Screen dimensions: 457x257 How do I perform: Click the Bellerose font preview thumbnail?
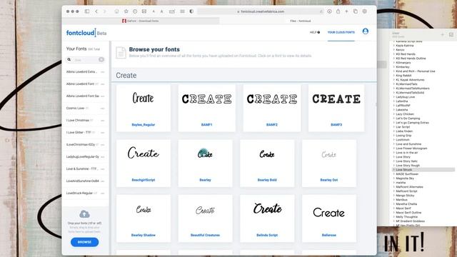point(328,213)
